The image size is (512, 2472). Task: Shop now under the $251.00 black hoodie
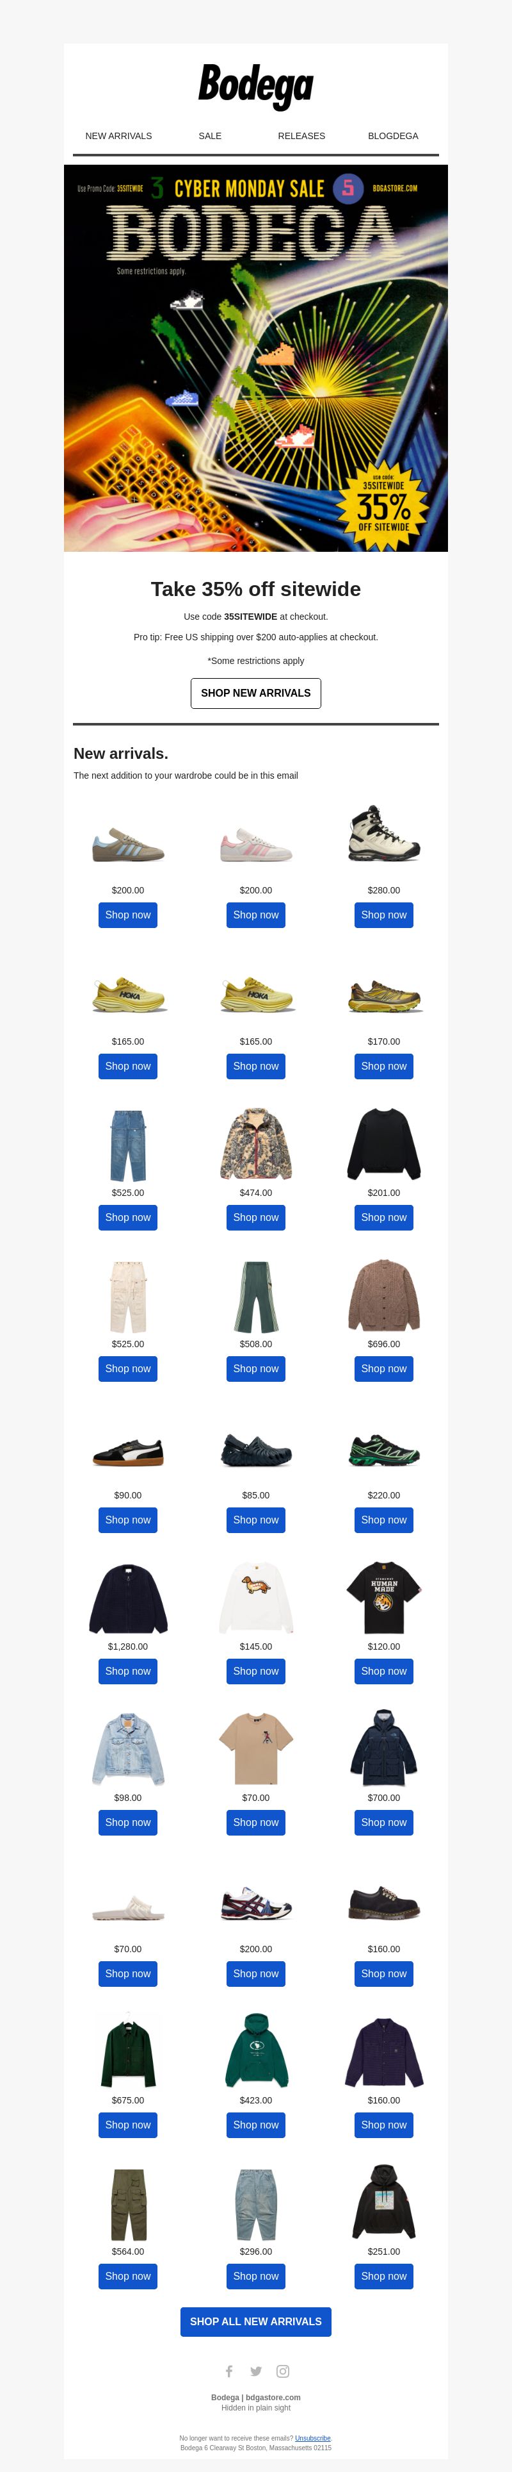point(383,2277)
